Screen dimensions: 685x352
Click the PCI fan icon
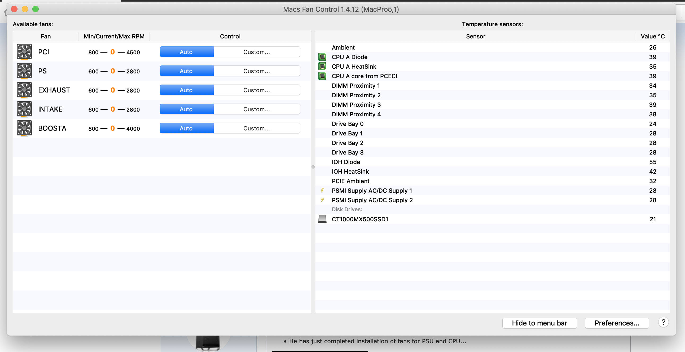click(x=24, y=52)
